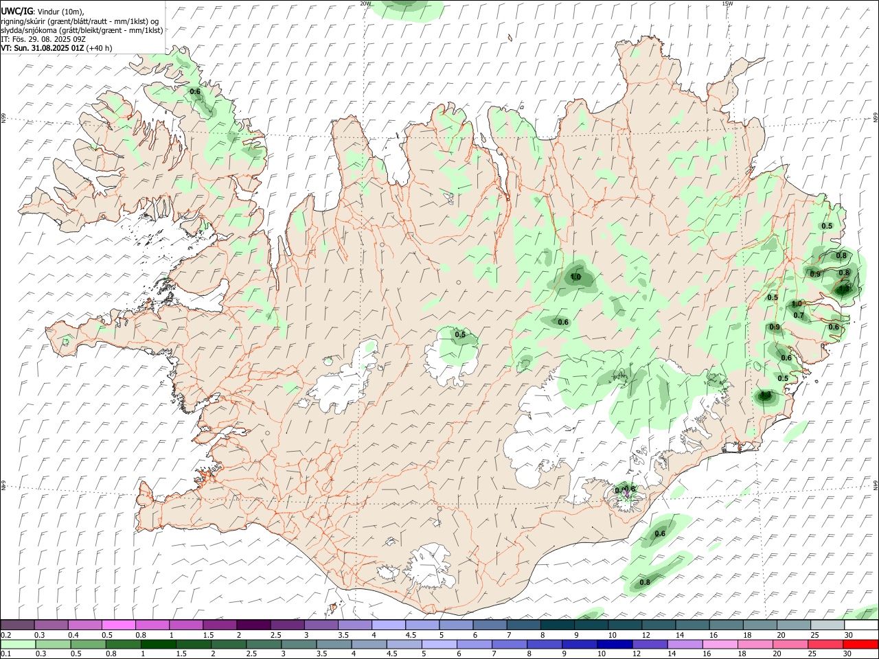Pick the darkest purple swatch between 2 and 2.5

[x=253, y=625]
